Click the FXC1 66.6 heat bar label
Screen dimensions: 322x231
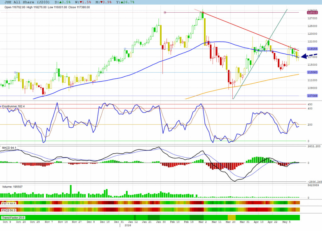click(x=8, y=203)
